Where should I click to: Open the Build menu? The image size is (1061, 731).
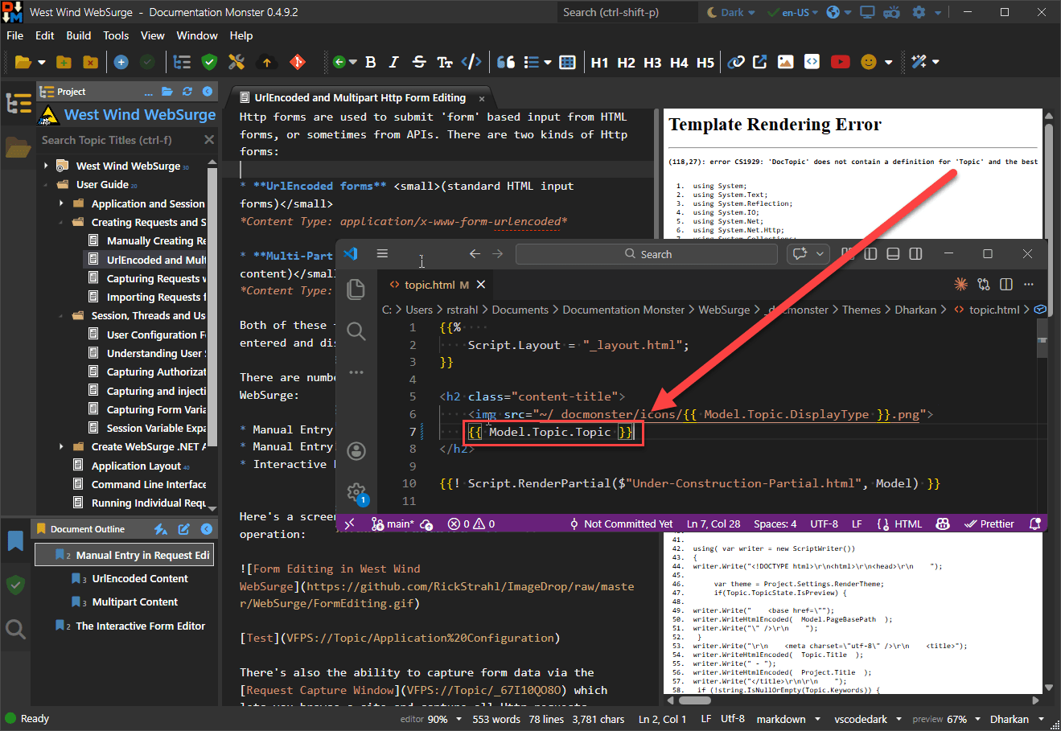[x=78, y=35]
